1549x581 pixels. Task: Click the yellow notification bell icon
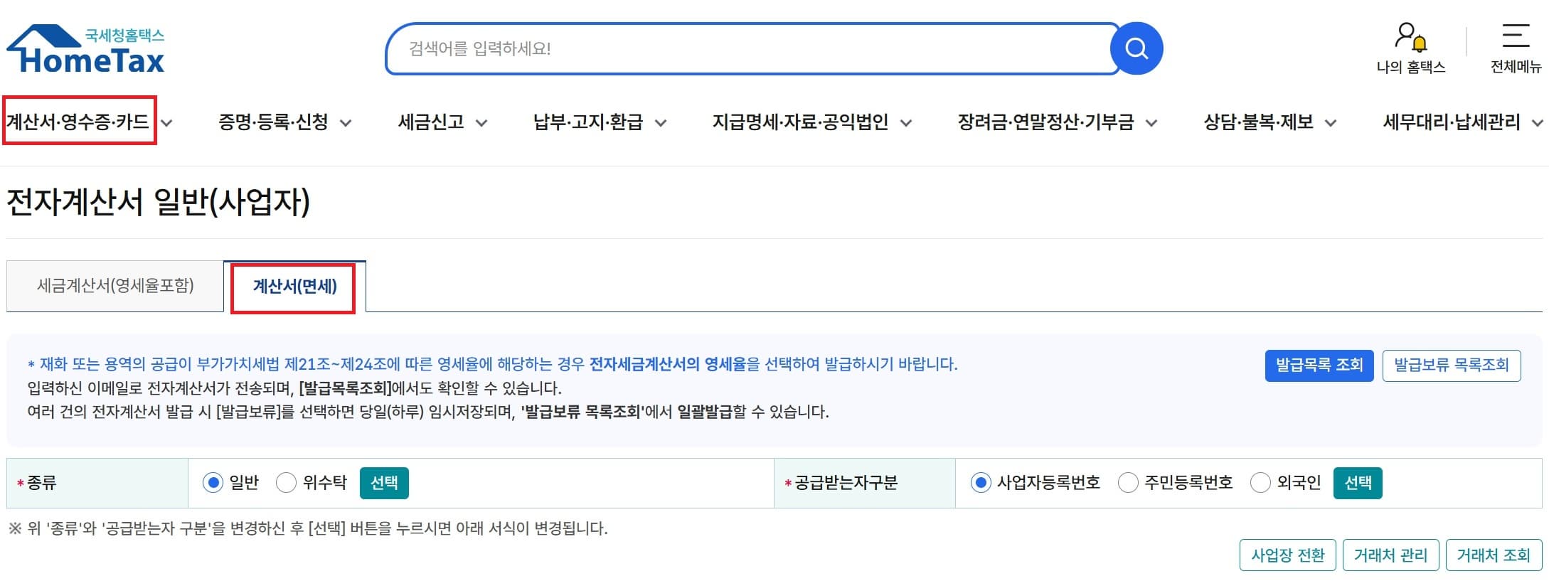tap(1420, 44)
